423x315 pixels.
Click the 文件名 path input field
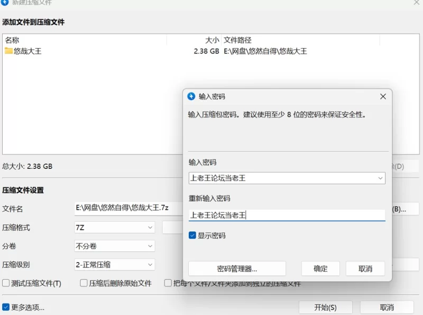pyautogui.click(x=128, y=208)
